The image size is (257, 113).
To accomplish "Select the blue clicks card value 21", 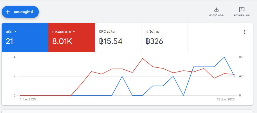I will click(10, 41).
